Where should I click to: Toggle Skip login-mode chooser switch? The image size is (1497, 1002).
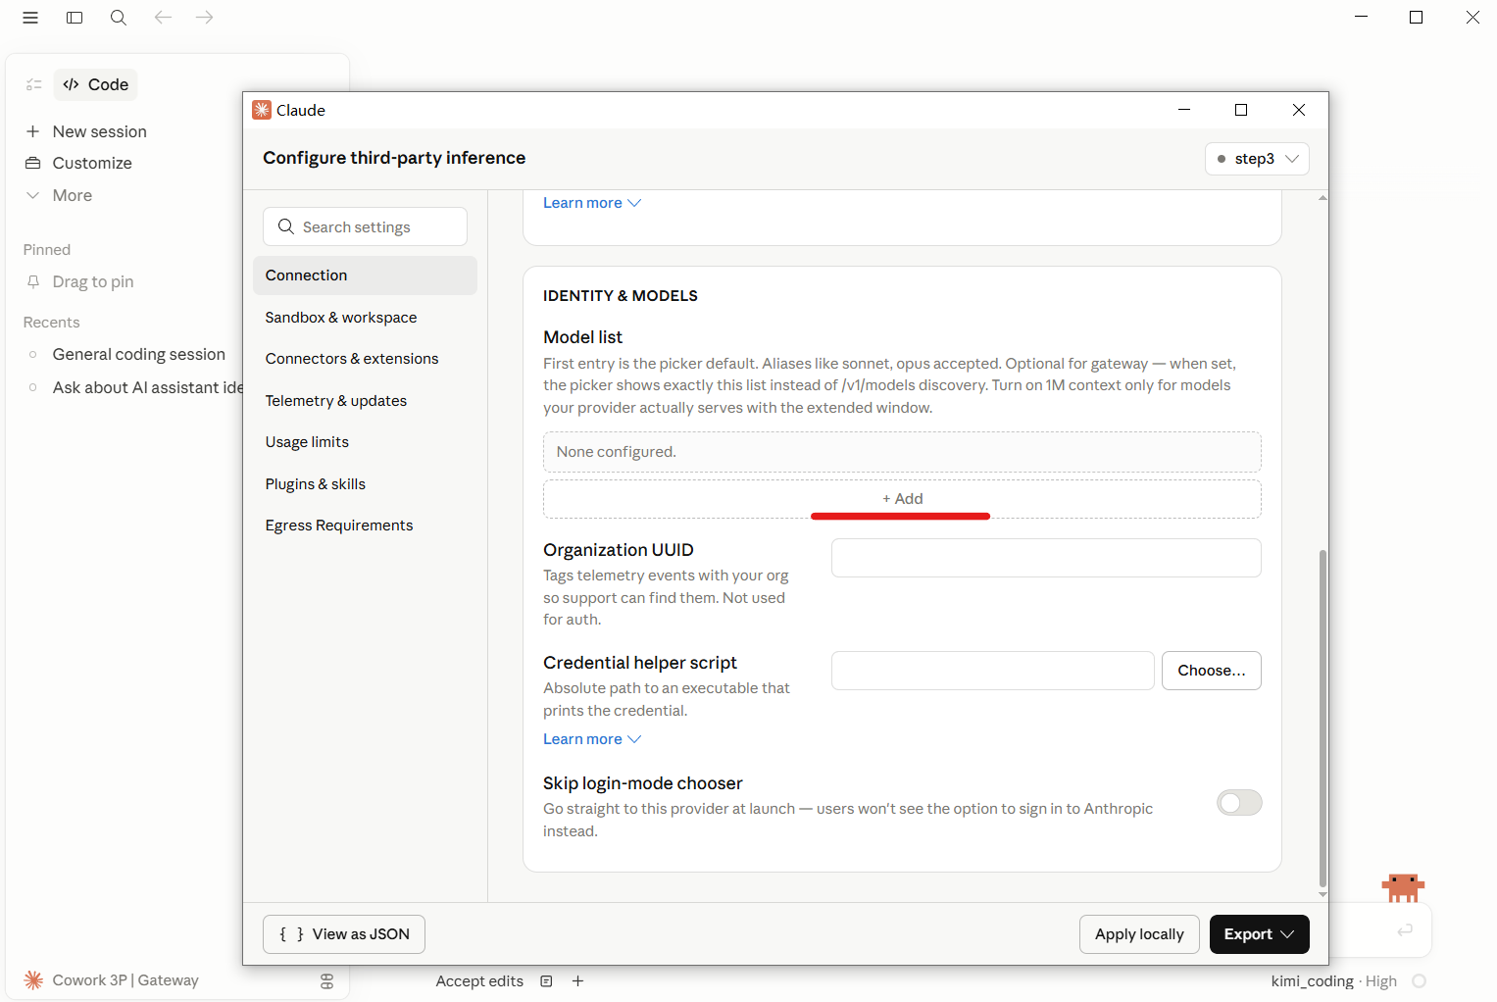click(x=1239, y=803)
